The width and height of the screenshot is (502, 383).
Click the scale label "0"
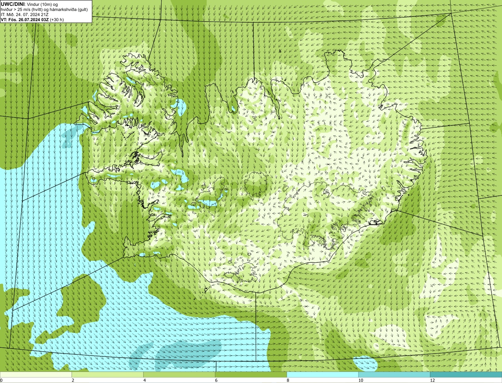[x=1, y=380]
